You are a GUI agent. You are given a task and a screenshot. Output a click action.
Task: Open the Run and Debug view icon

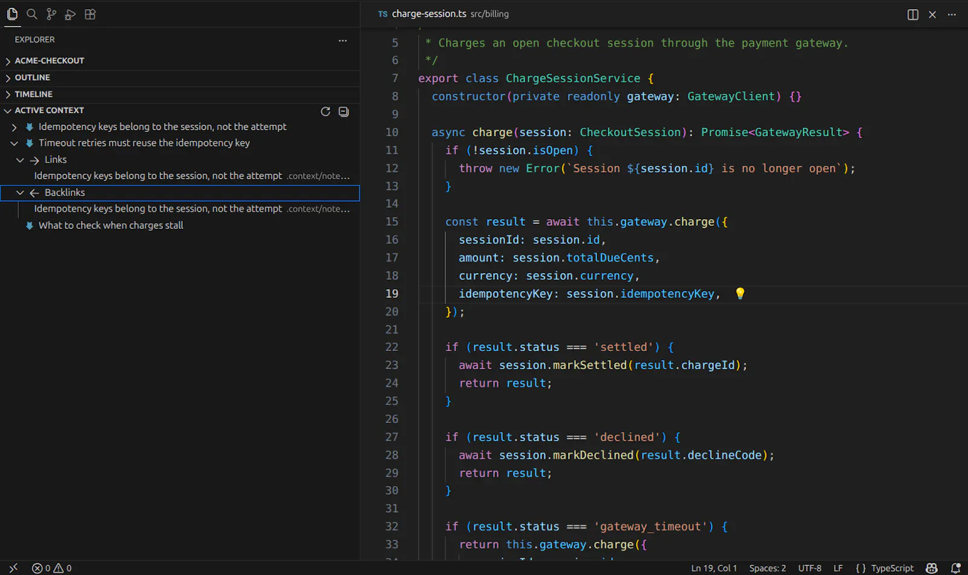pyautogui.click(x=71, y=14)
